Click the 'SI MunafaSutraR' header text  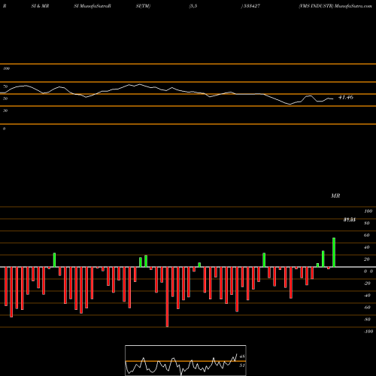pyautogui.click(x=92, y=6)
